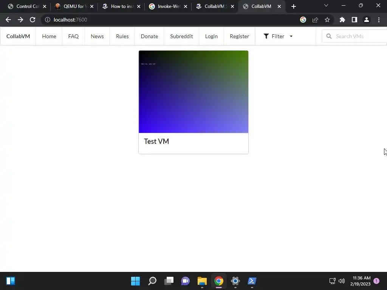Open Google icon in address bar

(303, 20)
